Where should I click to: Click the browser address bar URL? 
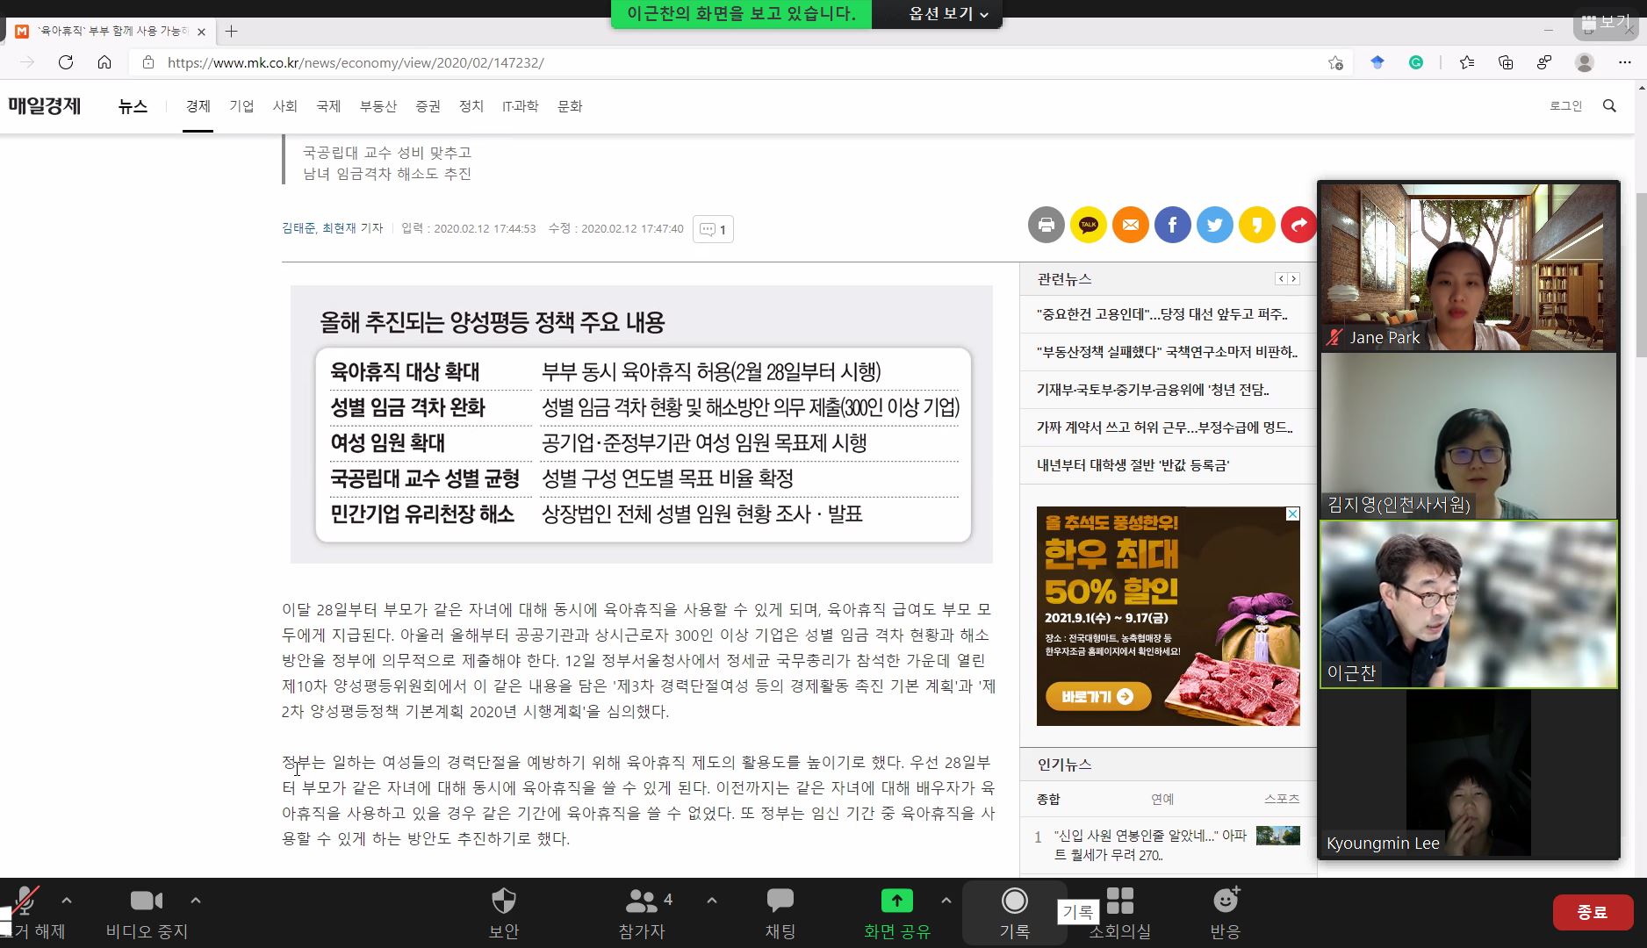356,63
